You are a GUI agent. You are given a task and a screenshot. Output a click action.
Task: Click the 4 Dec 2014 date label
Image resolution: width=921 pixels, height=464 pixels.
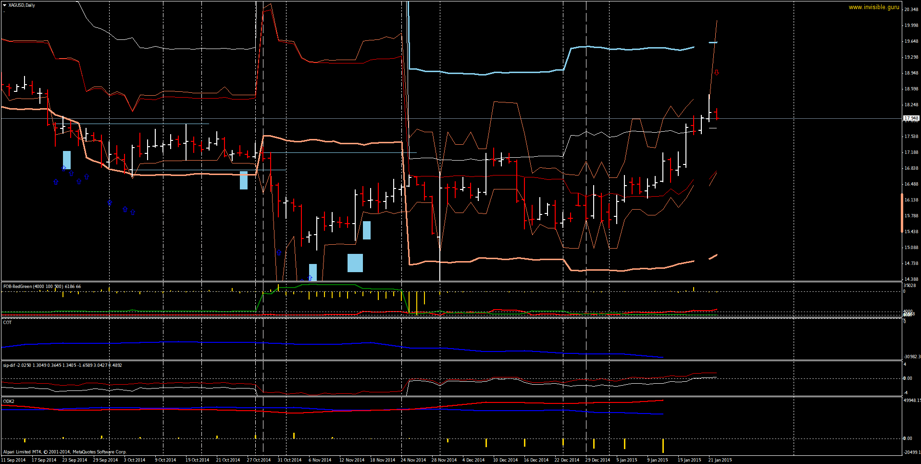pos(473,460)
